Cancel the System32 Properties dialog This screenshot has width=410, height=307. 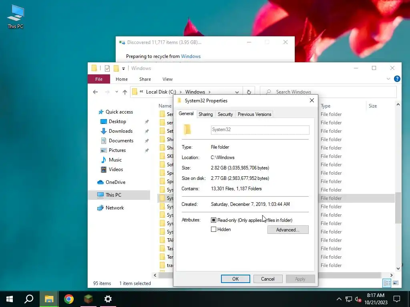pyautogui.click(x=268, y=279)
